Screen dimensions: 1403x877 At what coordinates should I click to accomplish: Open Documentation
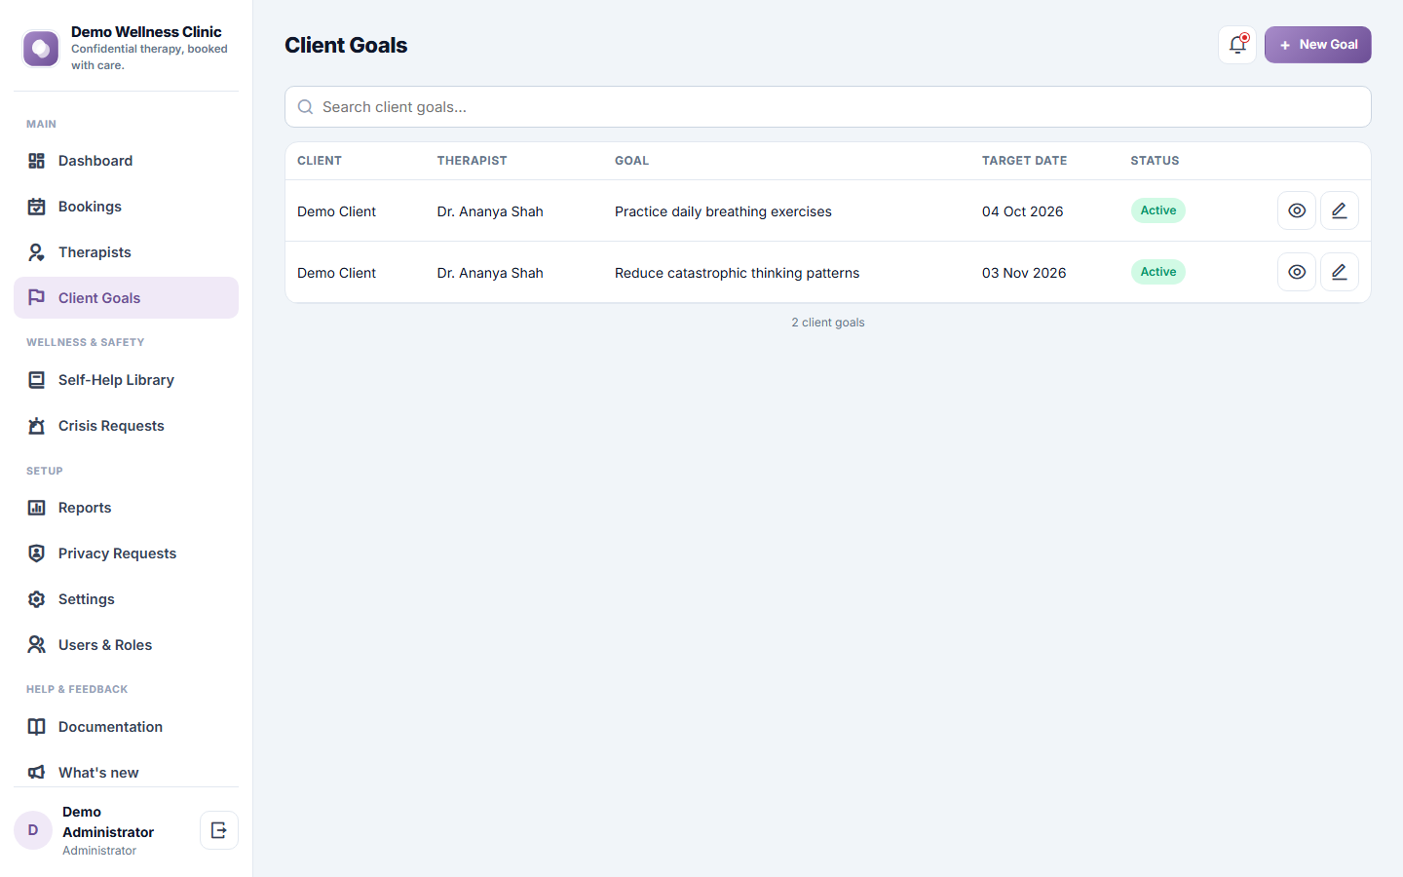point(126,727)
